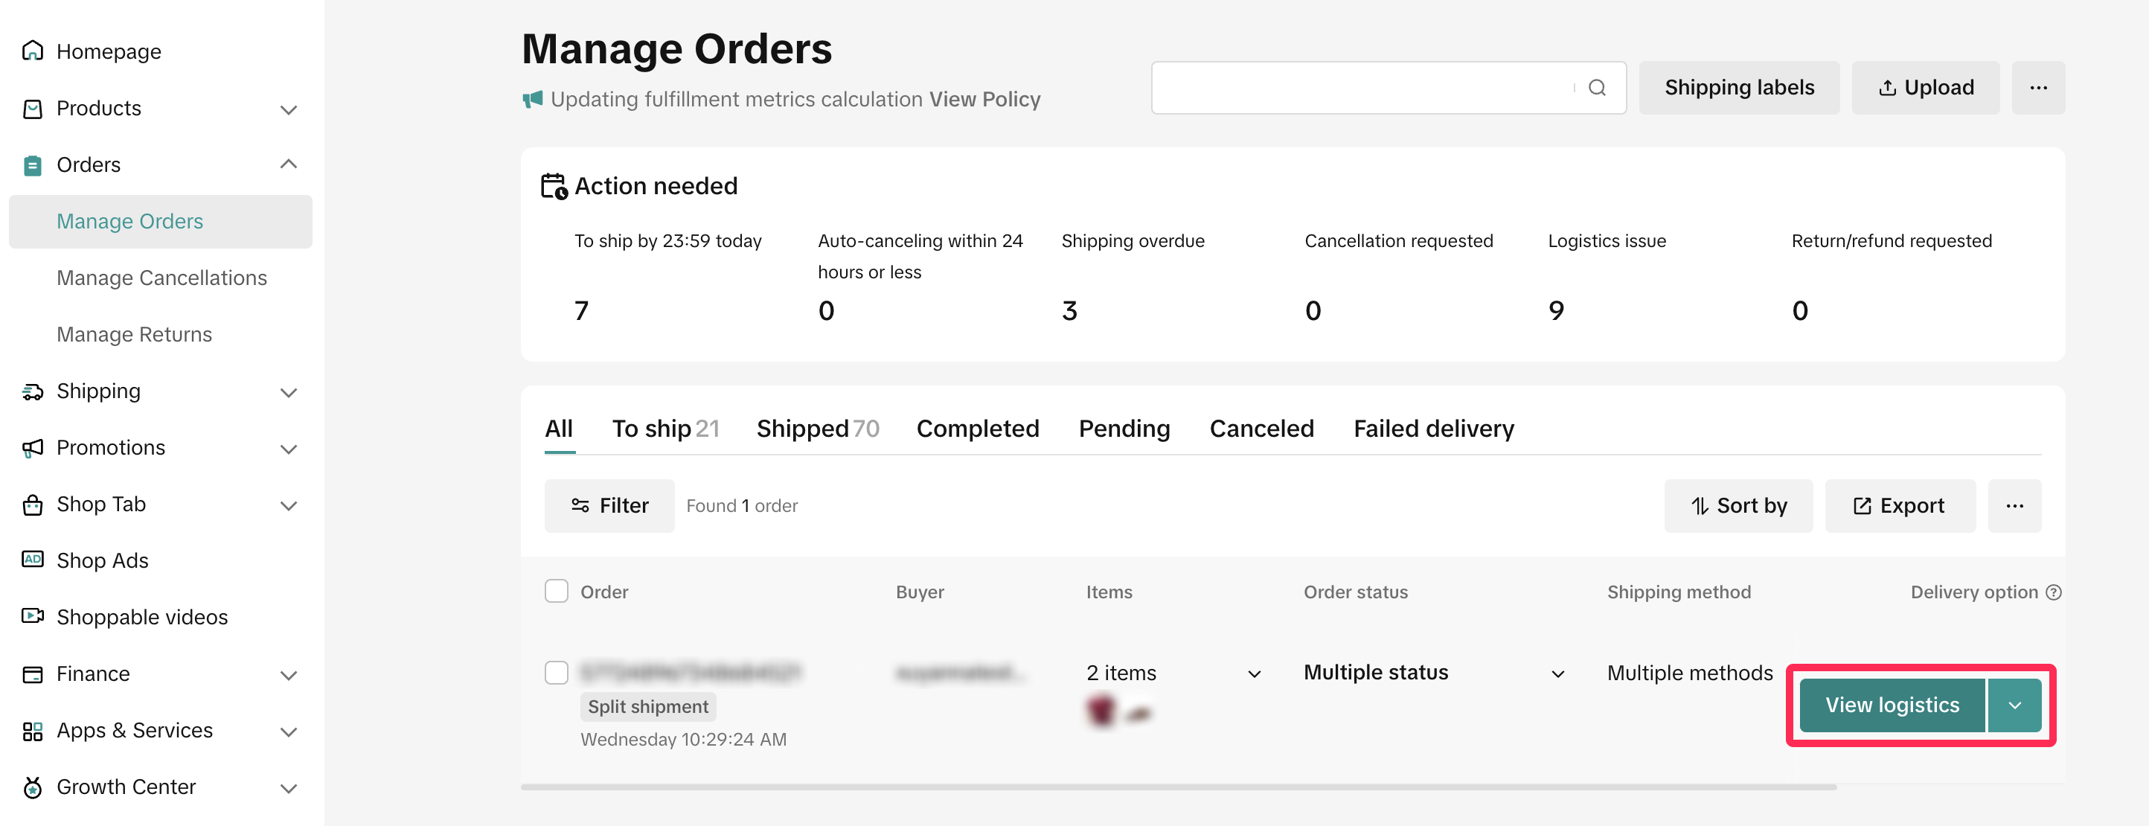Viewport: 2149px width, 826px height.
Task: Click the Delivery option help icon
Action: coord(2054,592)
